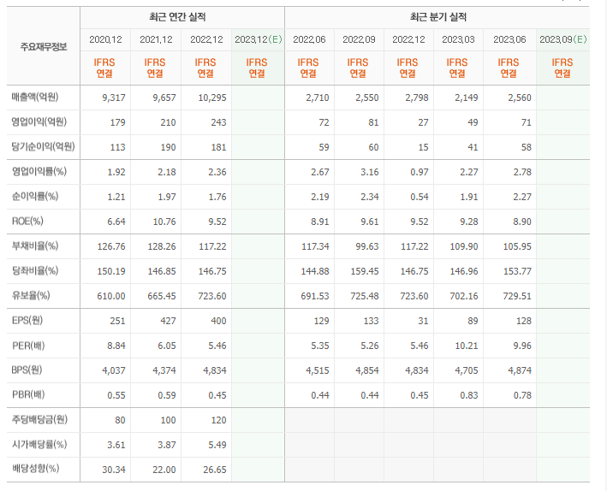Viewport: 607px width, 491px height.
Task: Select the PBR(배) row label
Action: 28,394
